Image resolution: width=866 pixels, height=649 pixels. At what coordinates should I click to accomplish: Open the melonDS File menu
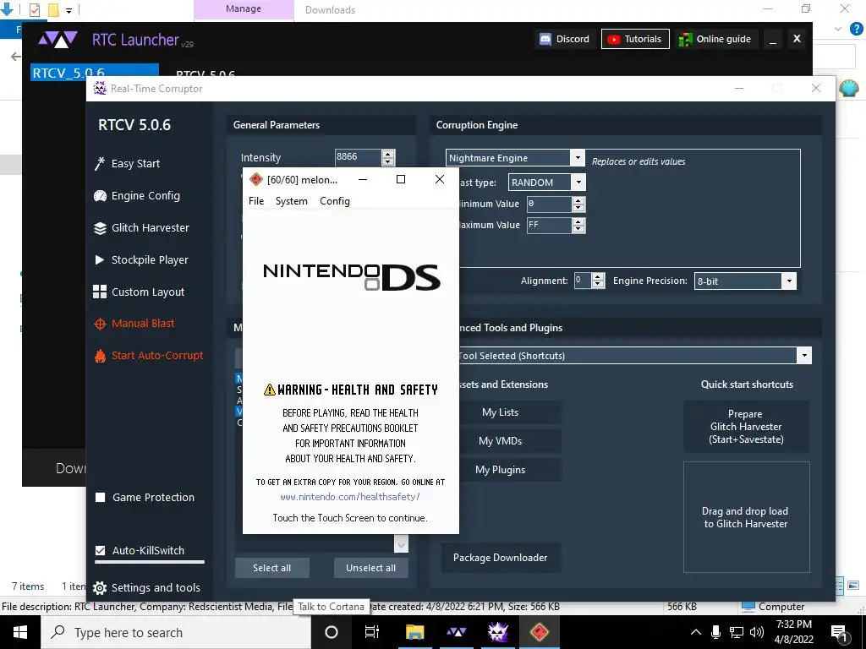click(256, 201)
